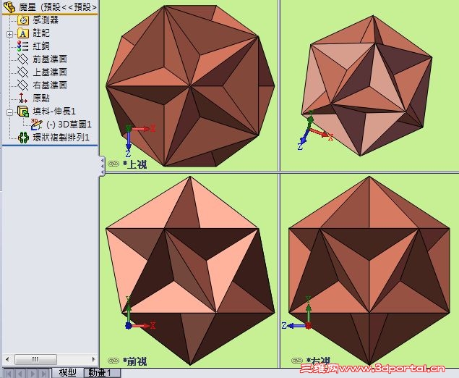Click the view link icon beside *前視
Screen dimensions: 459x378
pyautogui.click(x=113, y=361)
